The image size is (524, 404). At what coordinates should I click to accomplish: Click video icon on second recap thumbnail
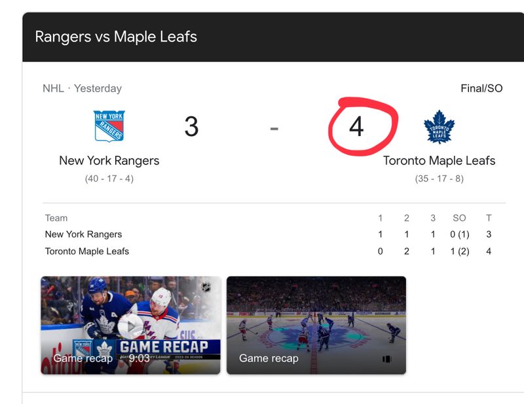tap(386, 359)
